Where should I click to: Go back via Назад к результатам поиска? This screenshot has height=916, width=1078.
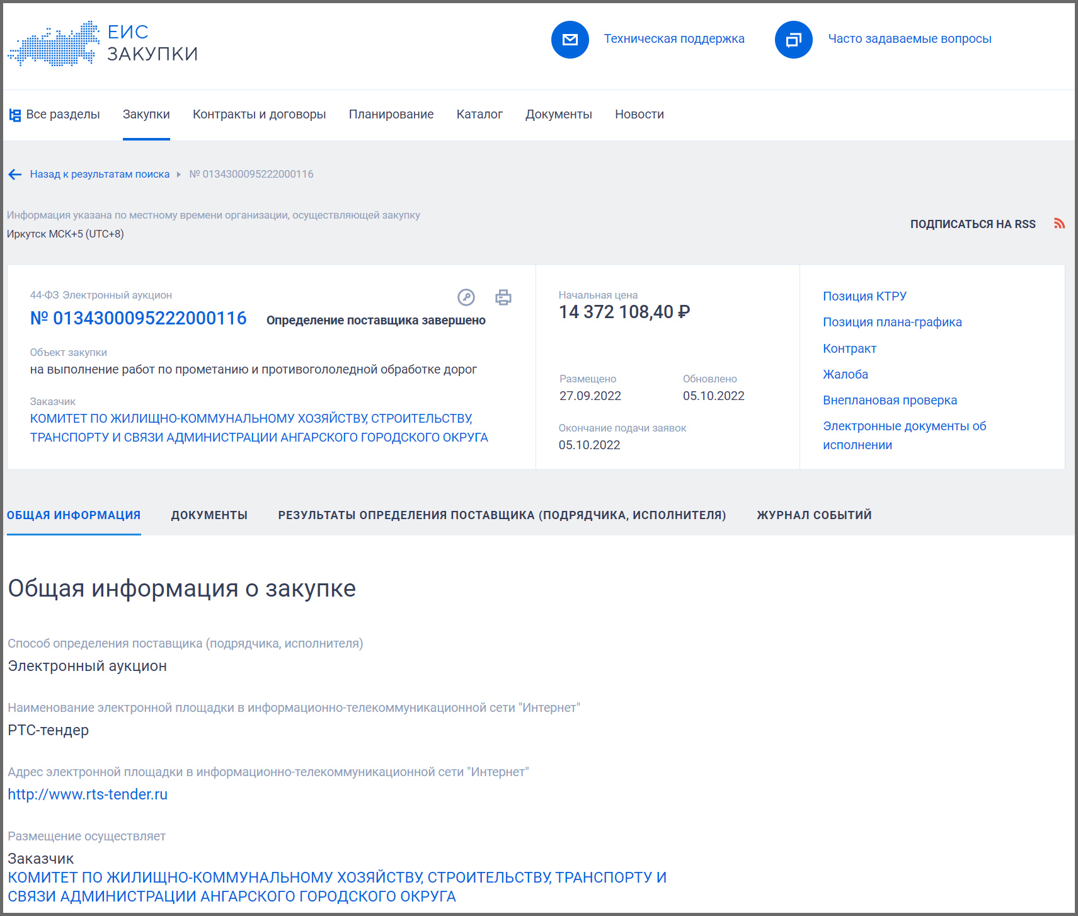pos(100,175)
